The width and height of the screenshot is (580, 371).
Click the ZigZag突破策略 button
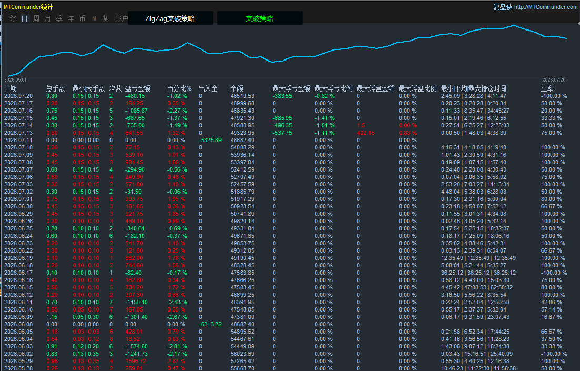170,18
